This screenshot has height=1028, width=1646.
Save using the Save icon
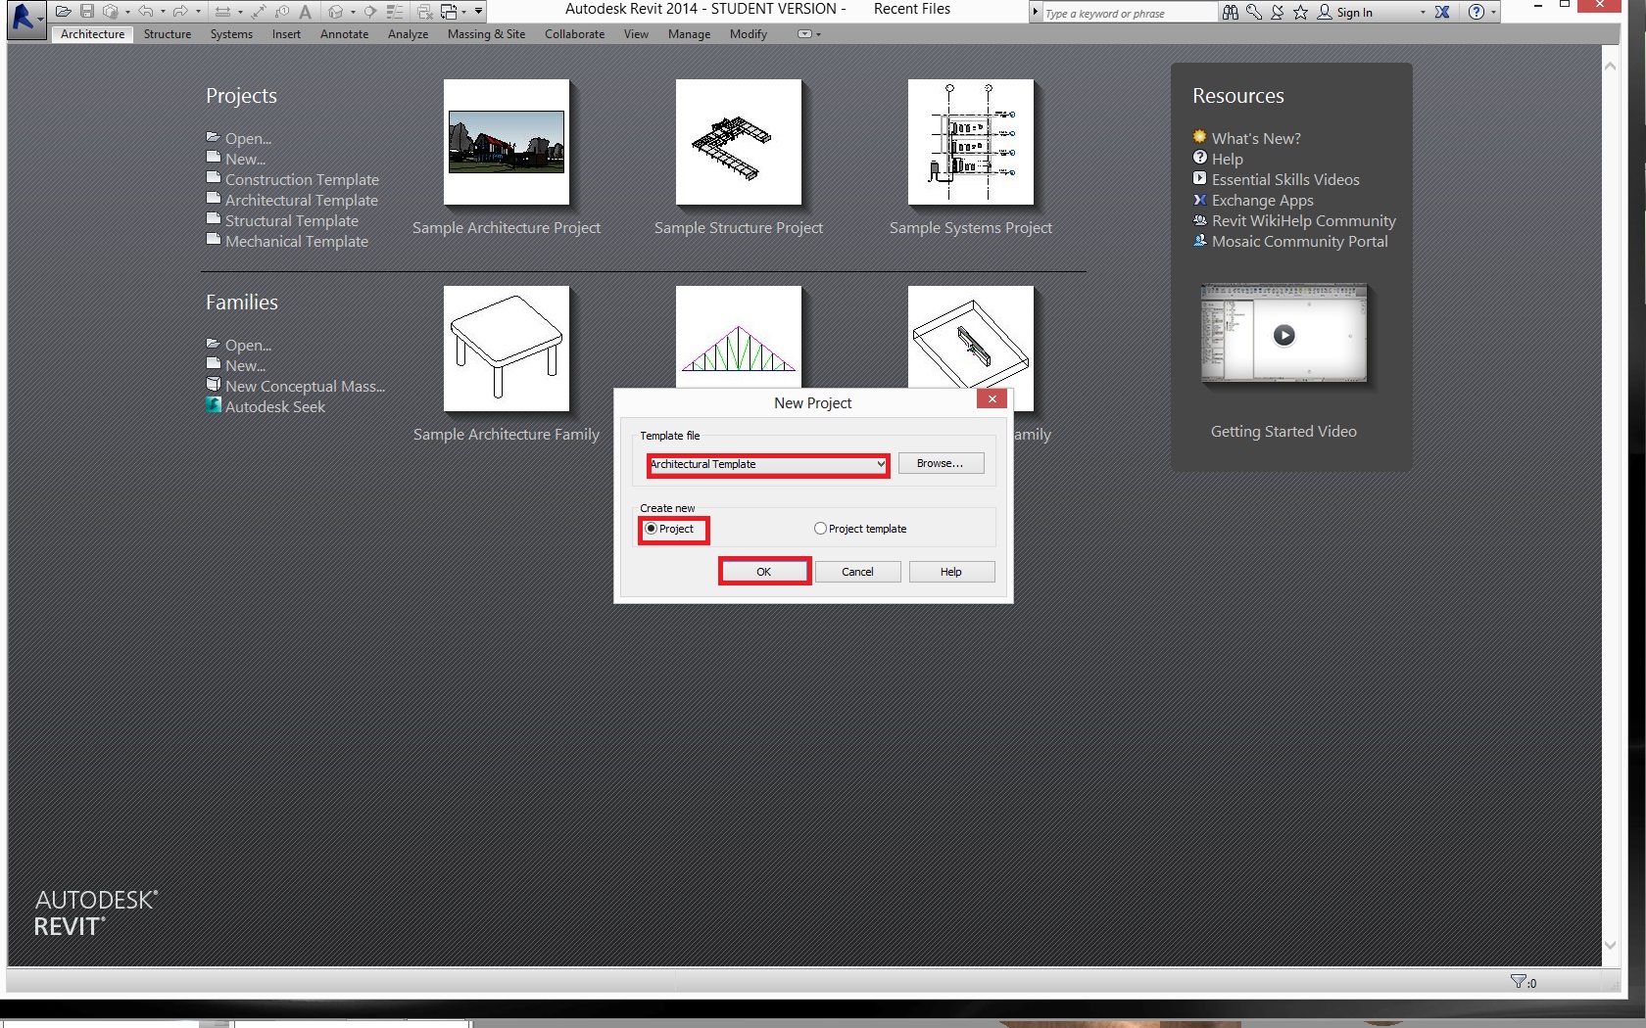(87, 12)
